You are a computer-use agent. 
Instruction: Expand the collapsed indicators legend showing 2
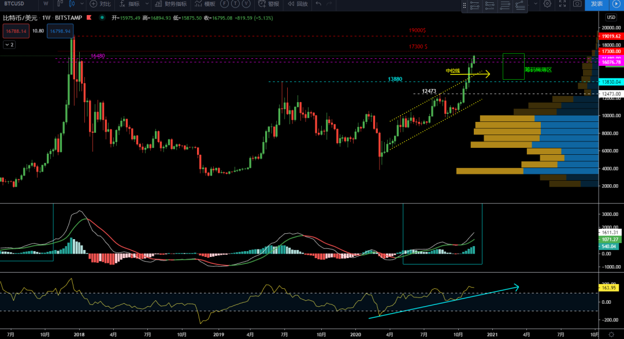coord(10,44)
